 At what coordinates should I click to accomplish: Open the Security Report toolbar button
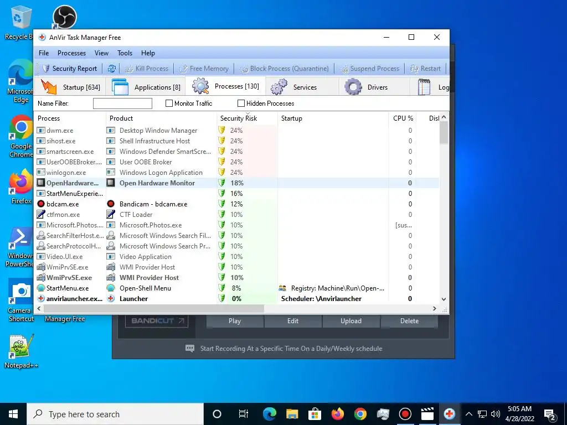69,68
